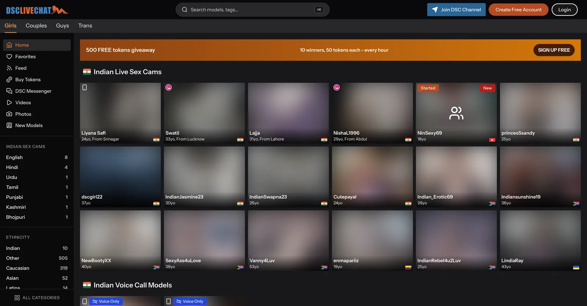Click the paper plane icon in Join DSC Channel

(x=435, y=10)
